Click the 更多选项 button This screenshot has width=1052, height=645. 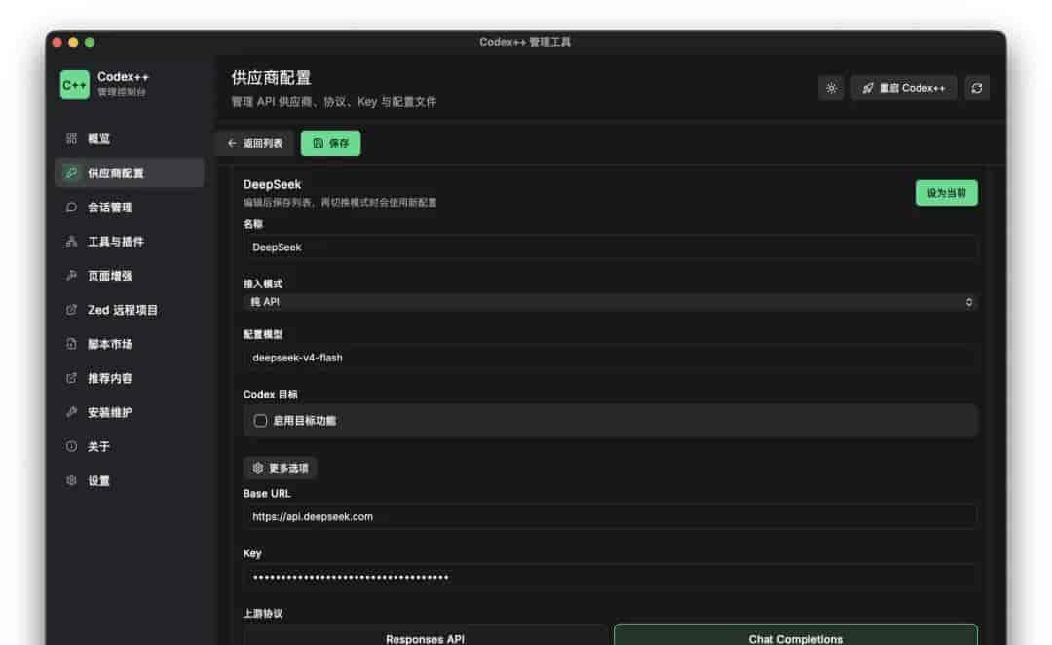point(281,468)
